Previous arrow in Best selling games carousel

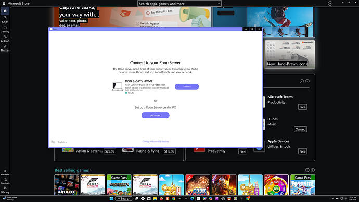tap(307, 170)
